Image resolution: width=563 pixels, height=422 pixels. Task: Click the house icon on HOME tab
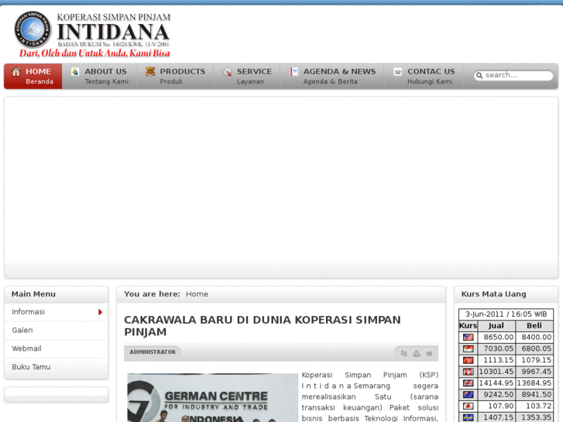[16, 72]
